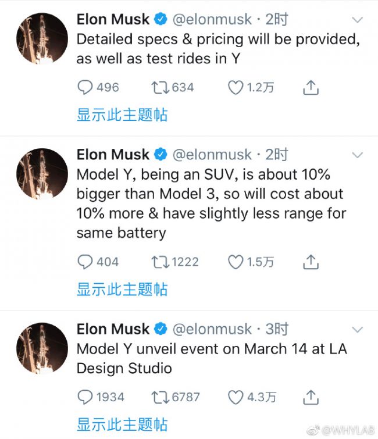Like the tweet with 1.2万 likes
Image resolution: width=378 pixels, height=439 pixels.
(235, 88)
